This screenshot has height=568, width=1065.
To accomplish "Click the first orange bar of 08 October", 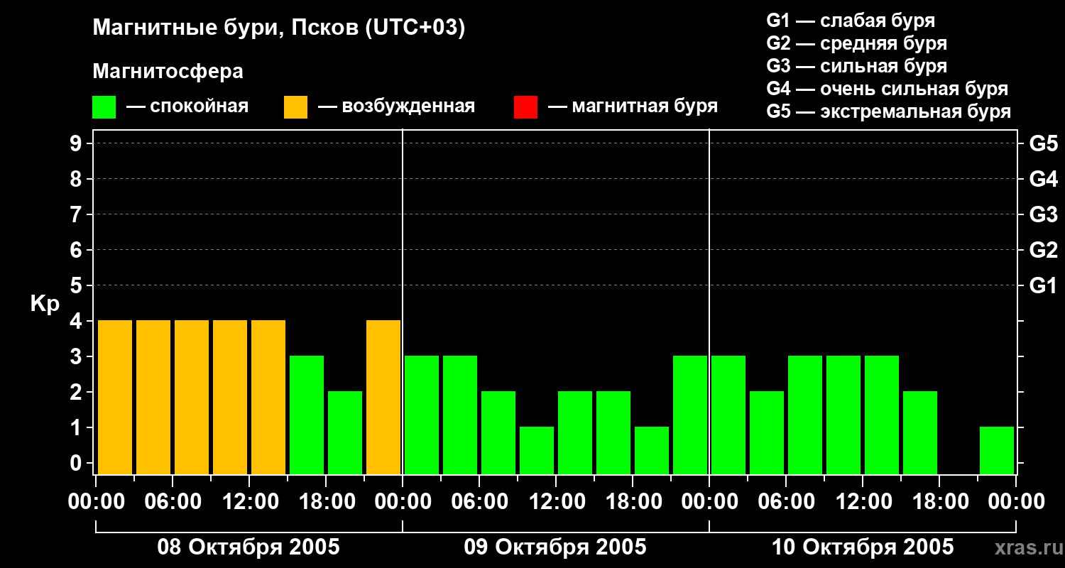I will pyautogui.click(x=115, y=397).
